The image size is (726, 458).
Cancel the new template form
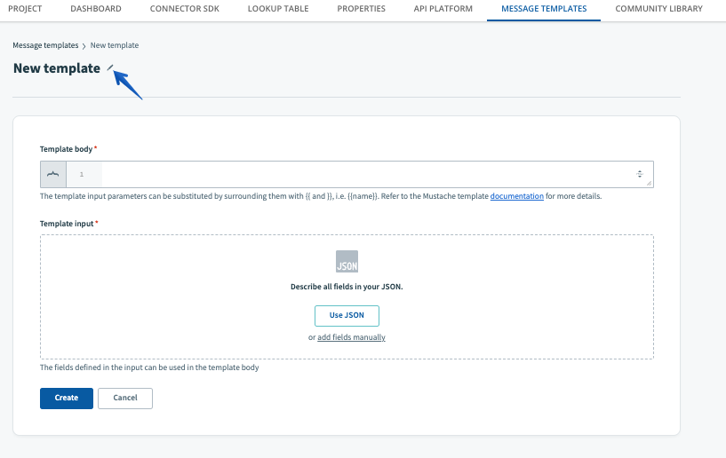point(125,398)
